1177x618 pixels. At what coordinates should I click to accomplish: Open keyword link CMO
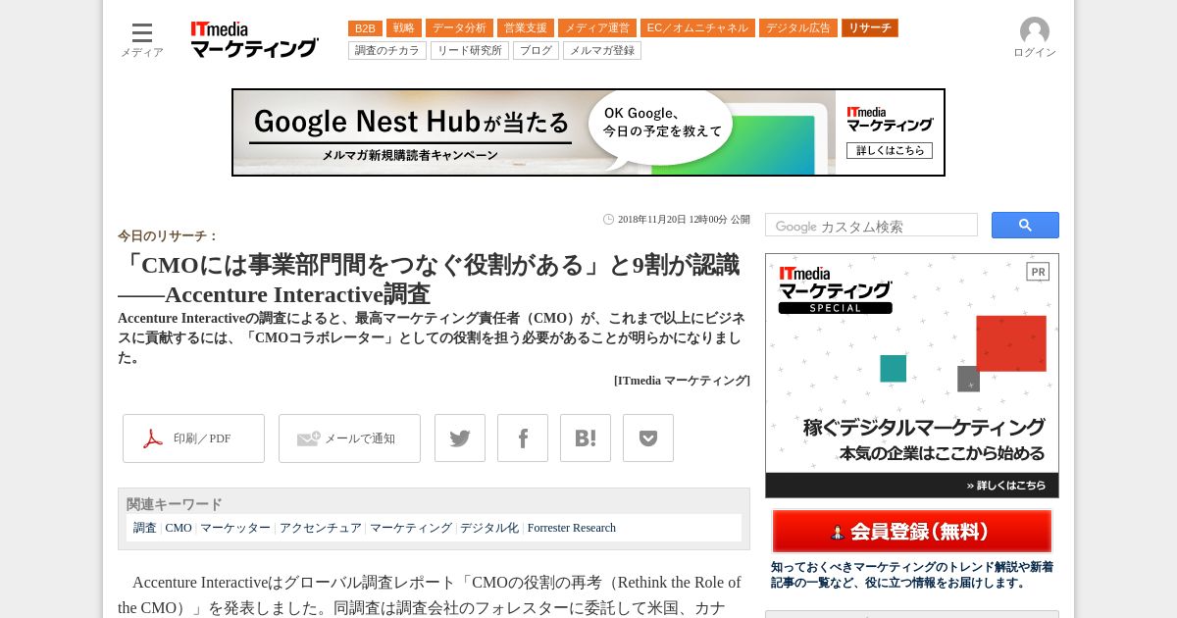pos(179,528)
